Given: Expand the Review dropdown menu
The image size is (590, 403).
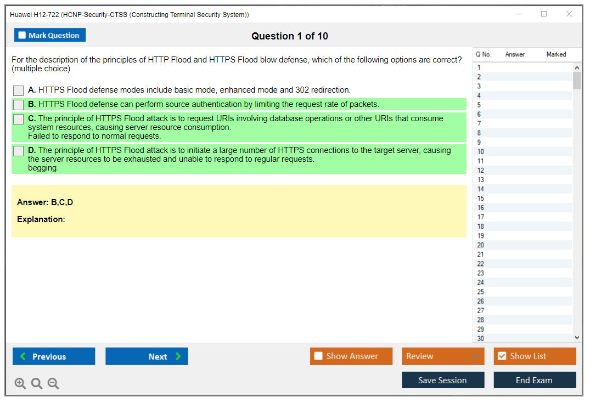Looking at the screenshot, I should (x=476, y=356).
